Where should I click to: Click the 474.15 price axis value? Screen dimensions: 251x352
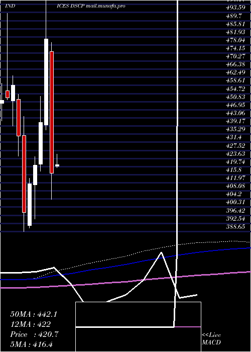(x=235, y=48)
